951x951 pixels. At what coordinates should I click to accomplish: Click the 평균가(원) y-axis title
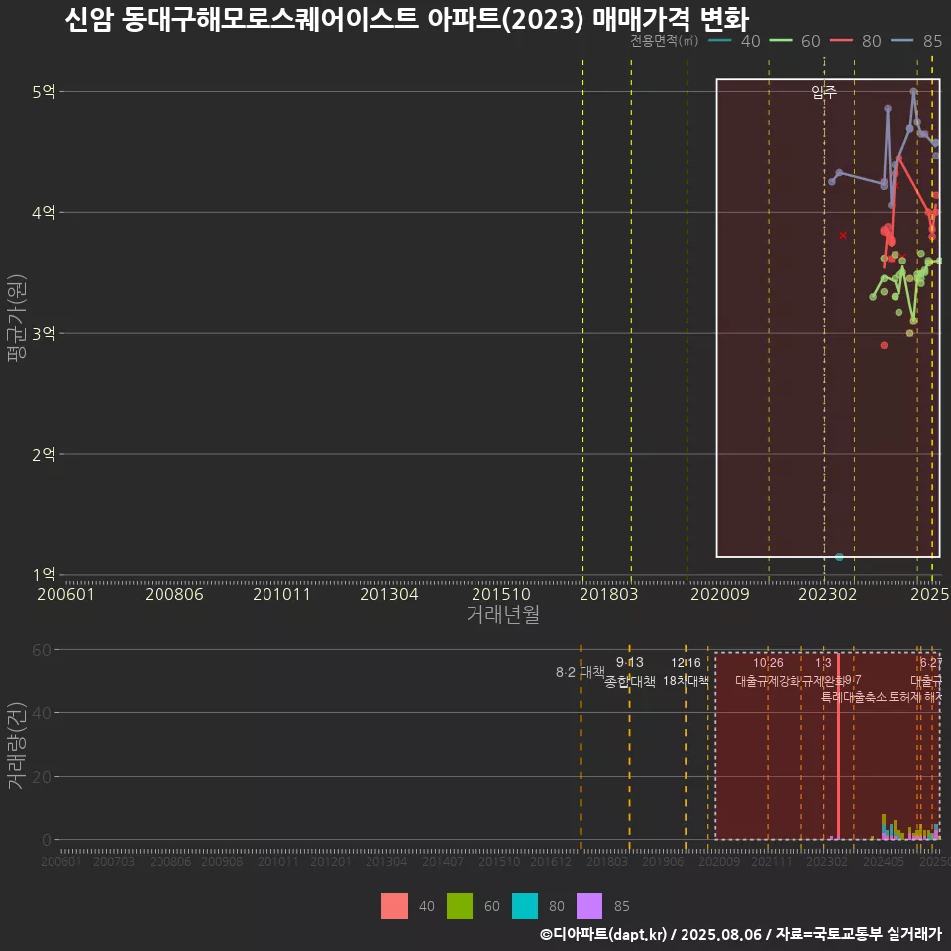point(16,318)
